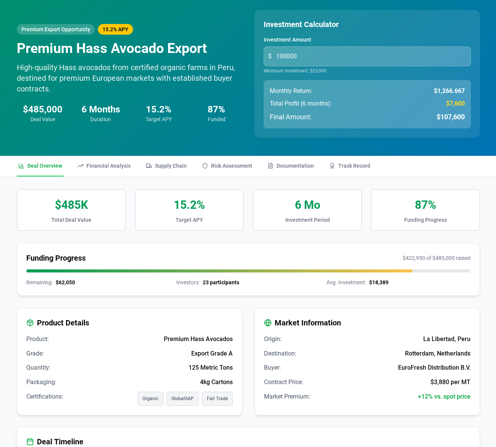Click the award ribbon icon beside Track Record
Screen dimensions: 496x447
(332, 166)
